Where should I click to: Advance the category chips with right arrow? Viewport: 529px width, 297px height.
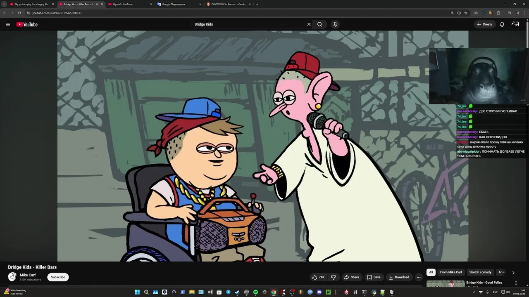(x=513, y=272)
